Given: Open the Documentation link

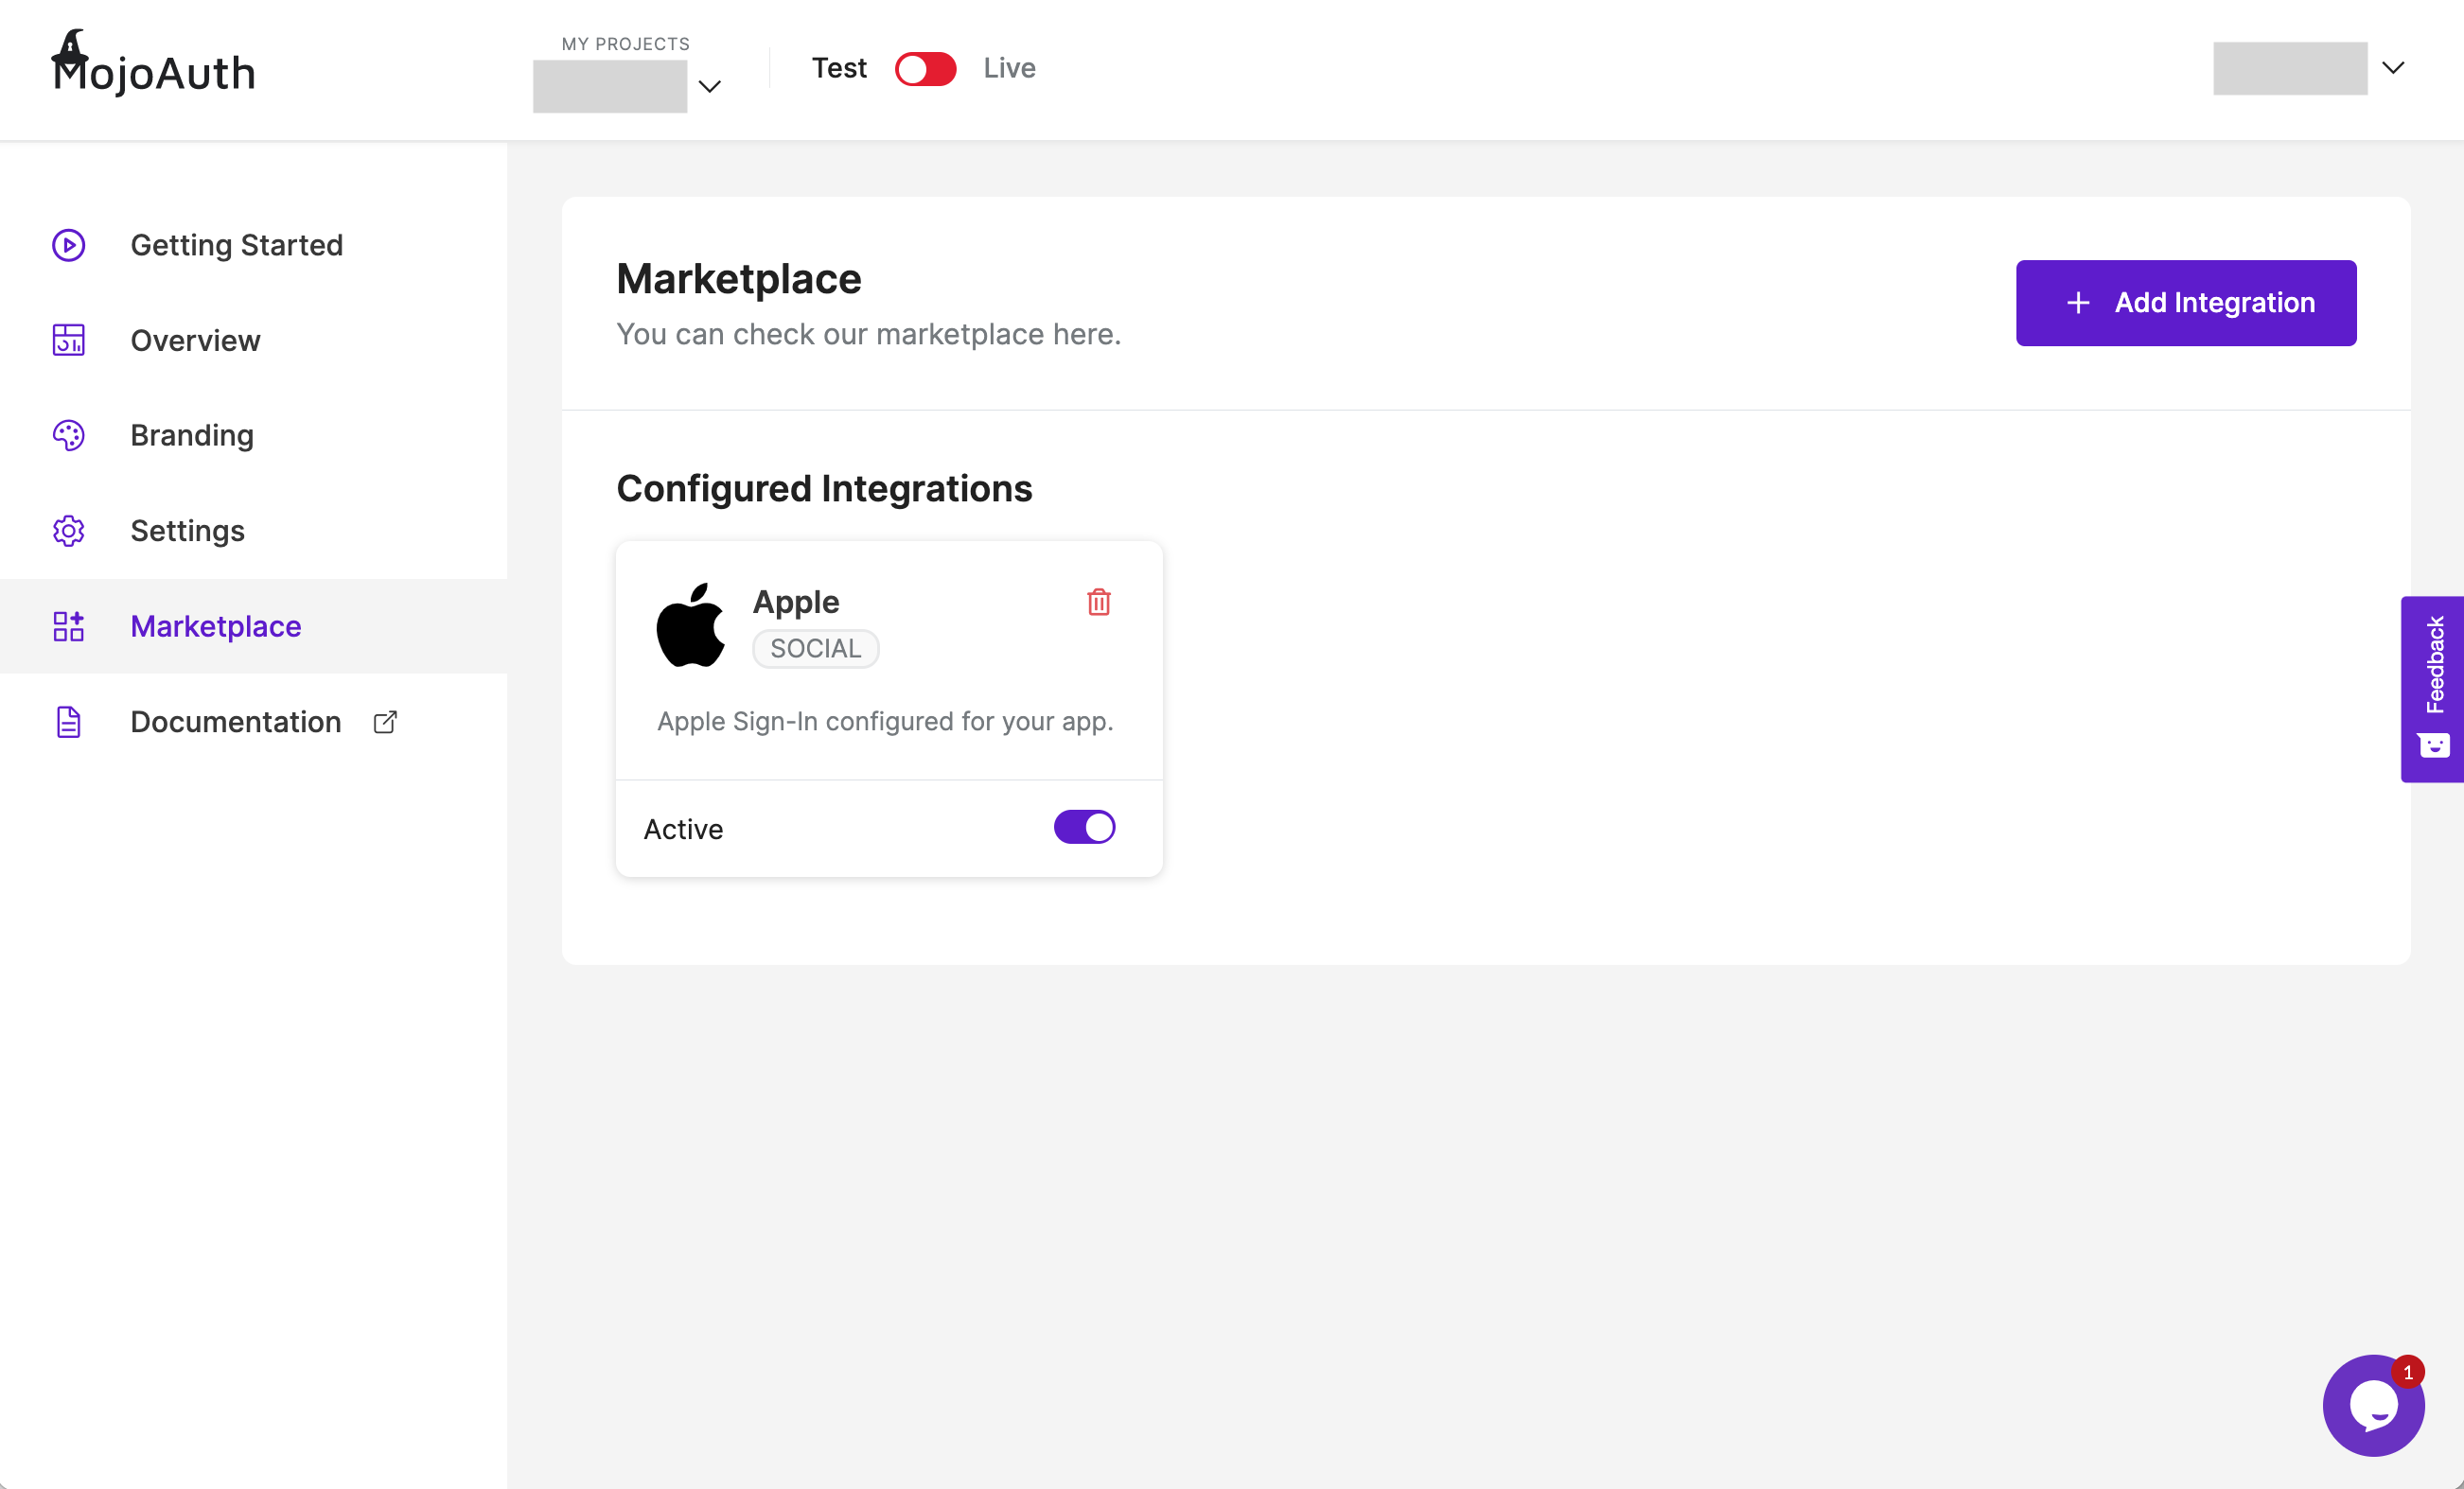Looking at the screenshot, I should pos(235,722).
